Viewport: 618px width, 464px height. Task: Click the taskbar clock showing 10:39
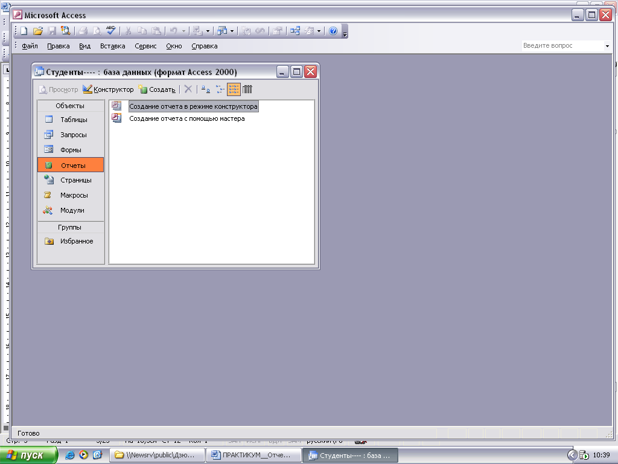[x=602, y=456]
